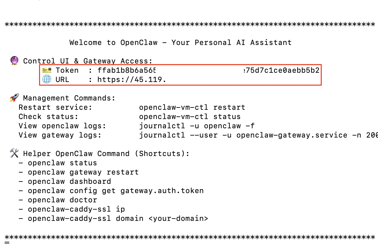This screenshot has height=244, width=378.
Task: Click the 'openclaw doctor' shortcut line
Action: (62, 200)
